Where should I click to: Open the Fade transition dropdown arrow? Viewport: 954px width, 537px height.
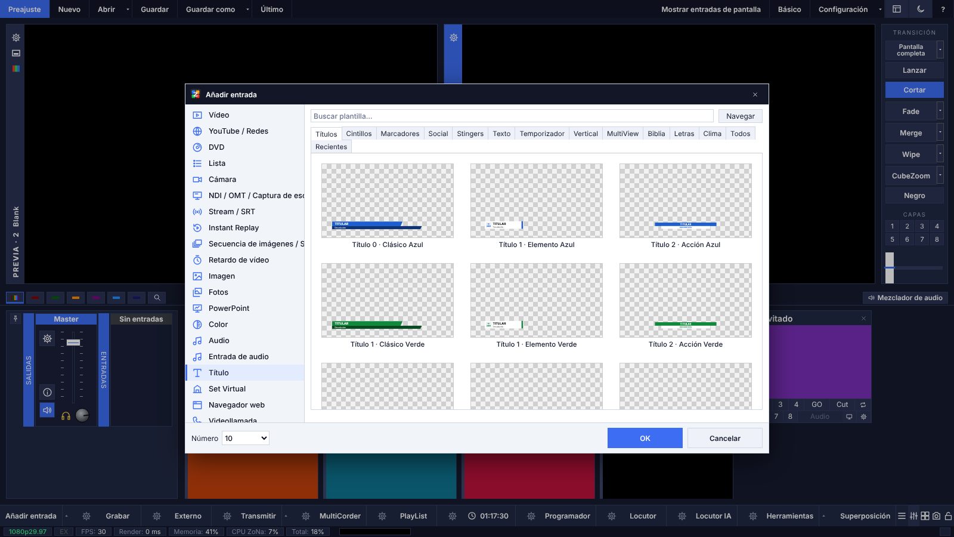pyautogui.click(x=940, y=111)
